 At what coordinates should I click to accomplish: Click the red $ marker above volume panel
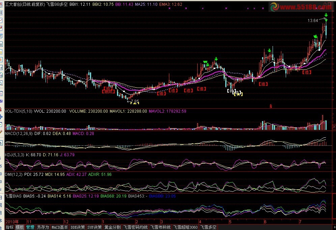(271, 106)
